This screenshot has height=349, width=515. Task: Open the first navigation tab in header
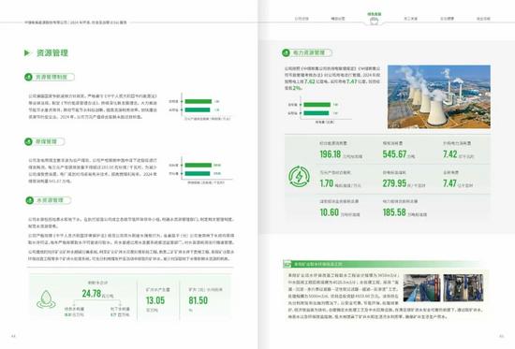point(302,19)
